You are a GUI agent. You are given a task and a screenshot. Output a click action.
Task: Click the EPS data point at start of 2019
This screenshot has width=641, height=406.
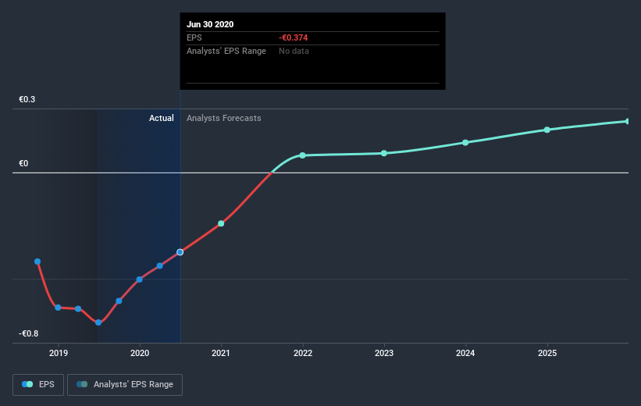[x=58, y=308]
